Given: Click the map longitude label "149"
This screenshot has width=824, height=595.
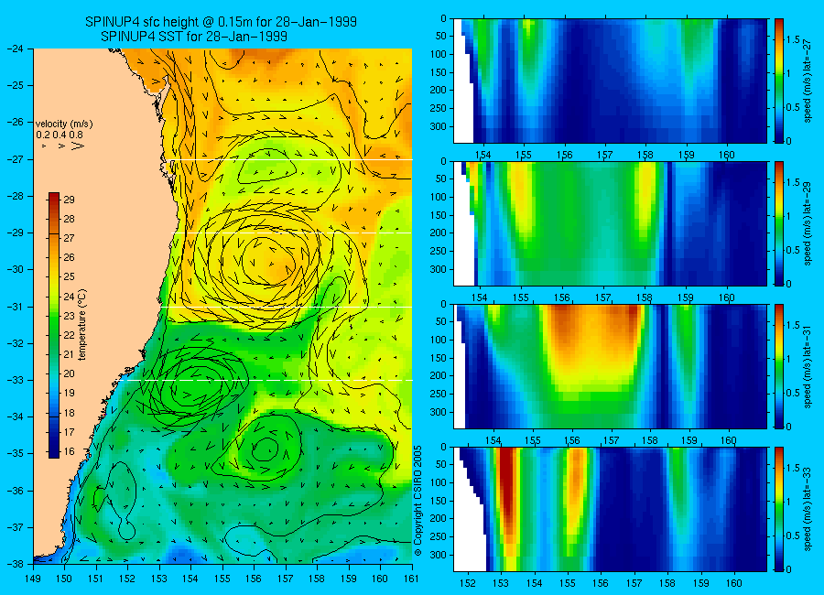Looking at the screenshot, I should 33,579.
